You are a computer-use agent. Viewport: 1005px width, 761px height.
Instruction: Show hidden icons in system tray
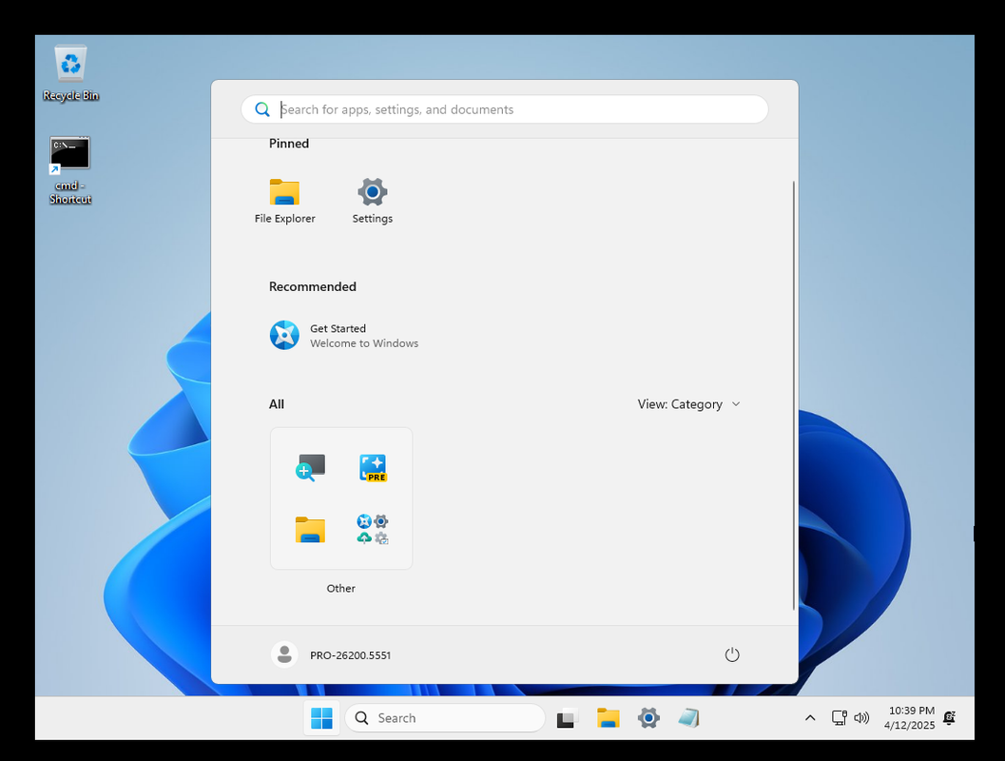(x=810, y=718)
